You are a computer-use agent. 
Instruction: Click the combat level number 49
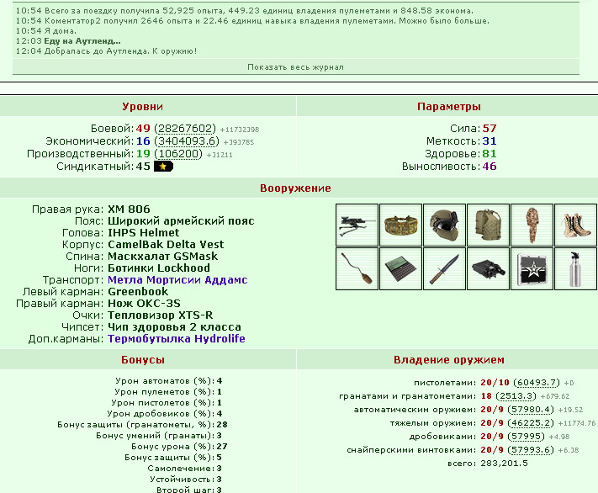[x=143, y=129]
